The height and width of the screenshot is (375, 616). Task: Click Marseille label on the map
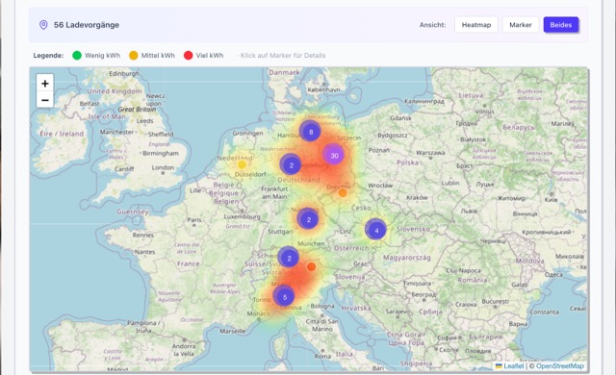233,331
